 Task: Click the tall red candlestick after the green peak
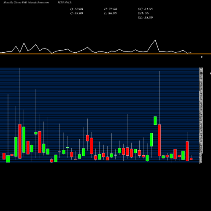159,140
